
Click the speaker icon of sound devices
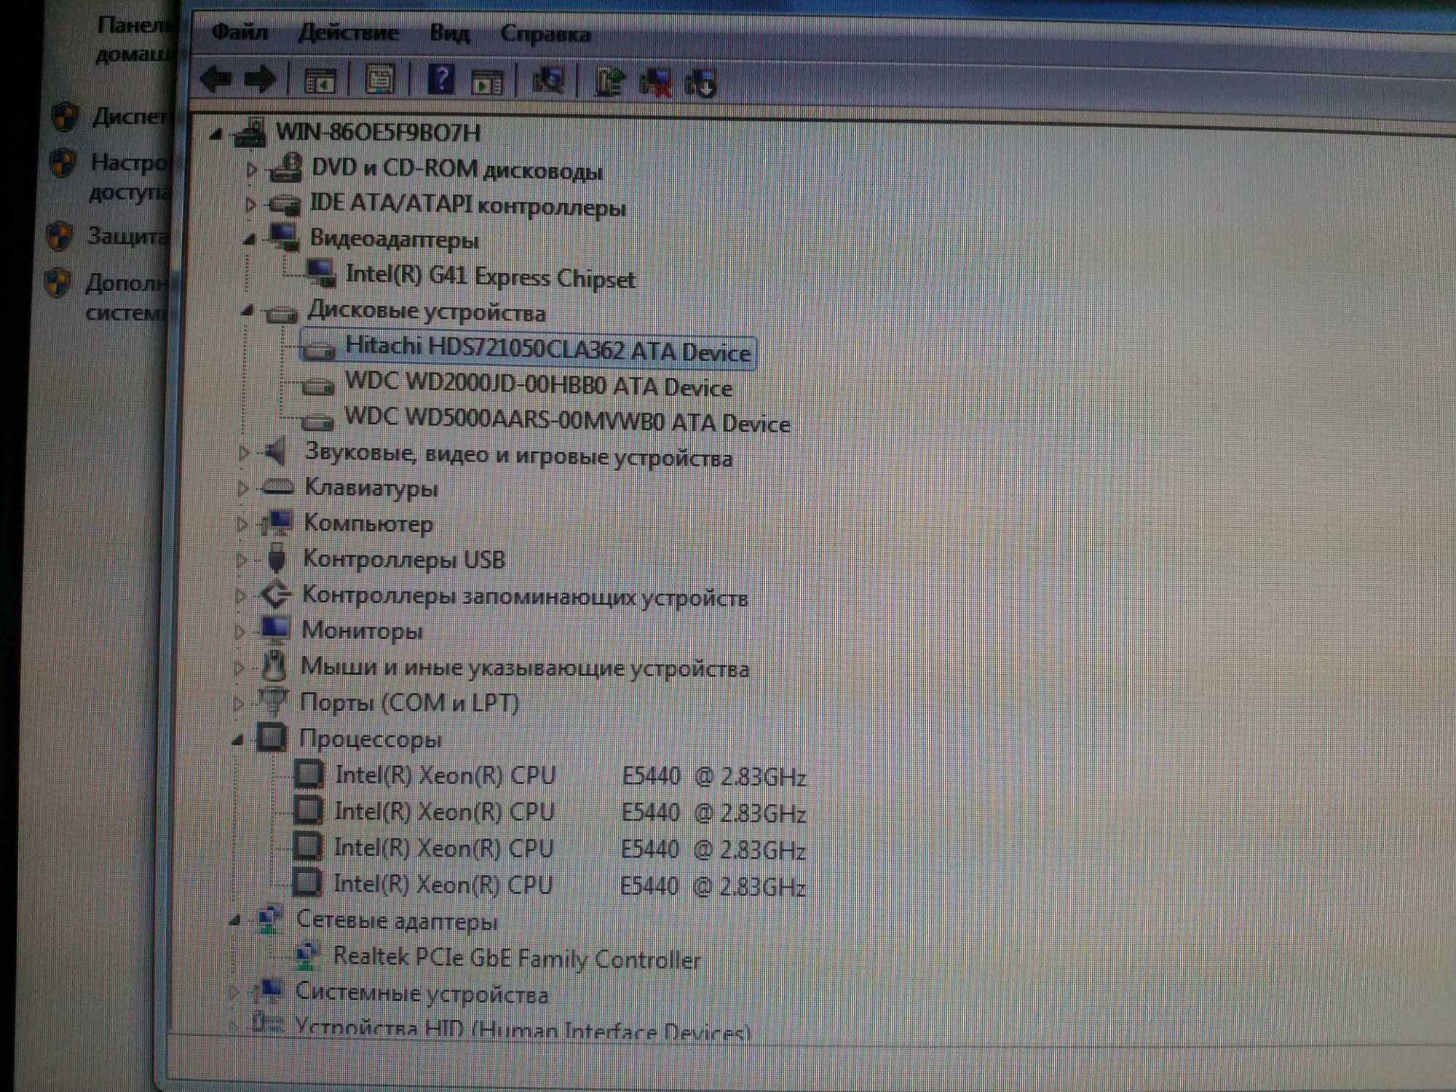pyautogui.click(x=275, y=451)
